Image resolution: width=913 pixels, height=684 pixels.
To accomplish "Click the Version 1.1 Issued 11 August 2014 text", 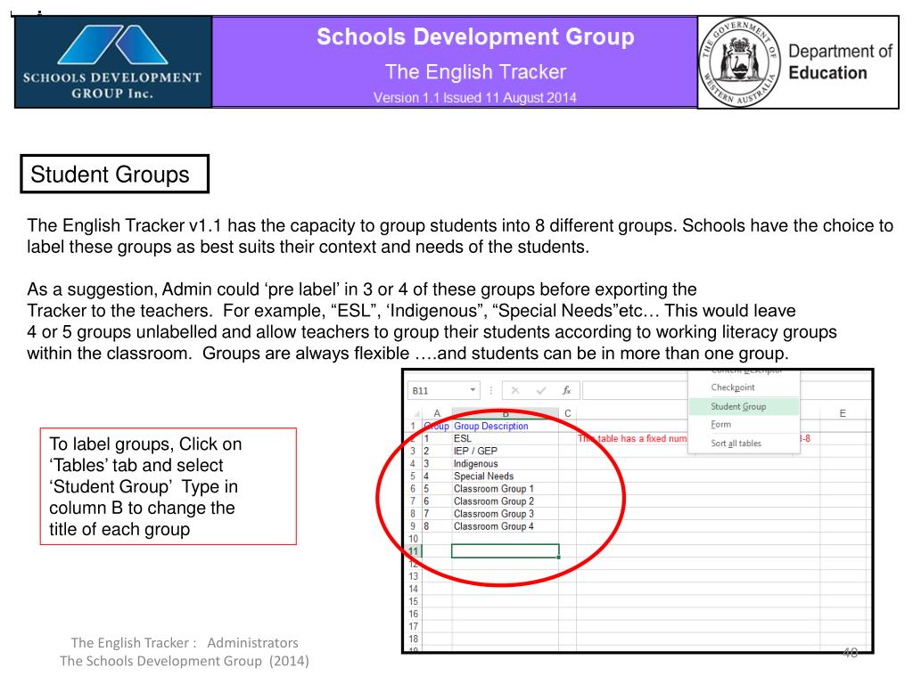I will 475,97.
